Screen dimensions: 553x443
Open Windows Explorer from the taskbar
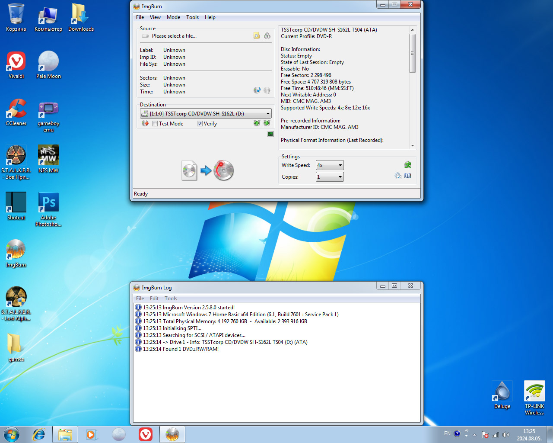(65, 434)
